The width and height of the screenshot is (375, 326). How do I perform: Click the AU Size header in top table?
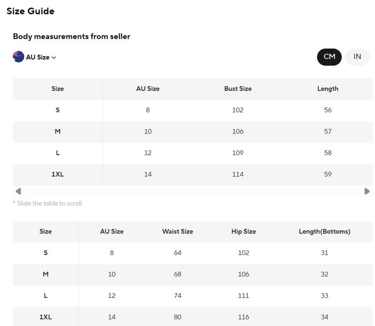(x=148, y=89)
